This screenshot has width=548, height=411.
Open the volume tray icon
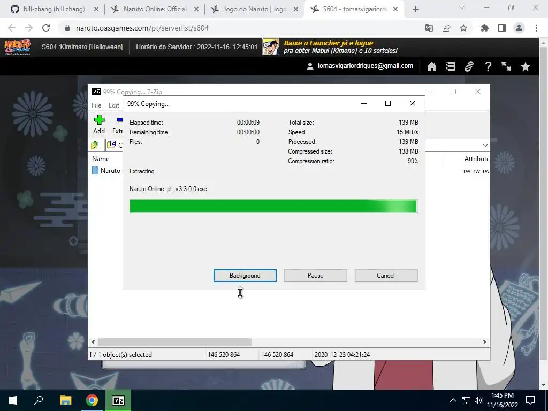[x=478, y=400]
